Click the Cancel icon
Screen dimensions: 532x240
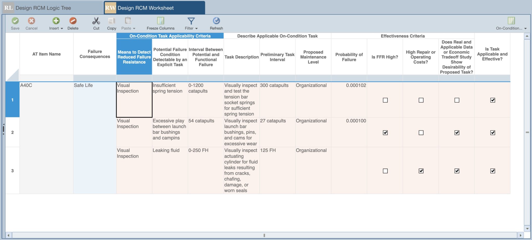pyautogui.click(x=31, y=21)
